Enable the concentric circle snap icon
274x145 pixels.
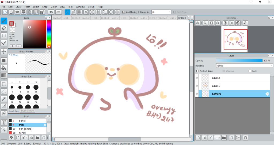click(x=98, y=12)
